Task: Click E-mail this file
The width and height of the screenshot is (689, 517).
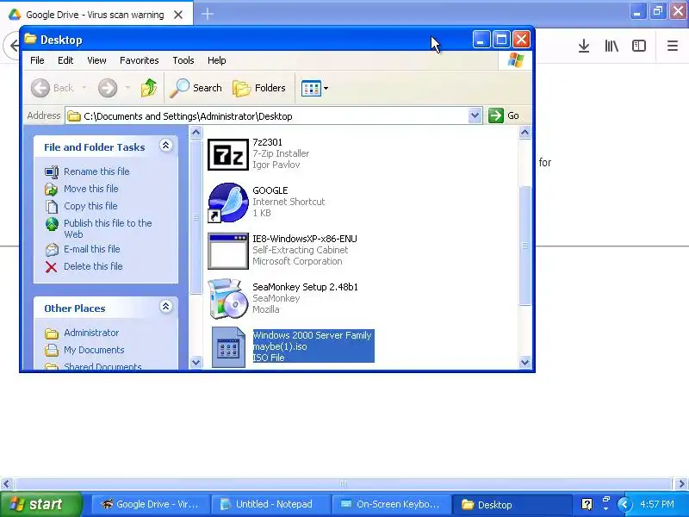Action: 92,249
